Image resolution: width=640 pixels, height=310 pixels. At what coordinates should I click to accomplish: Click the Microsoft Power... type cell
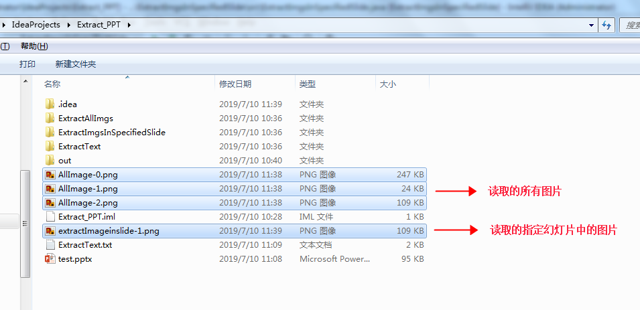(x=334, y=258)
